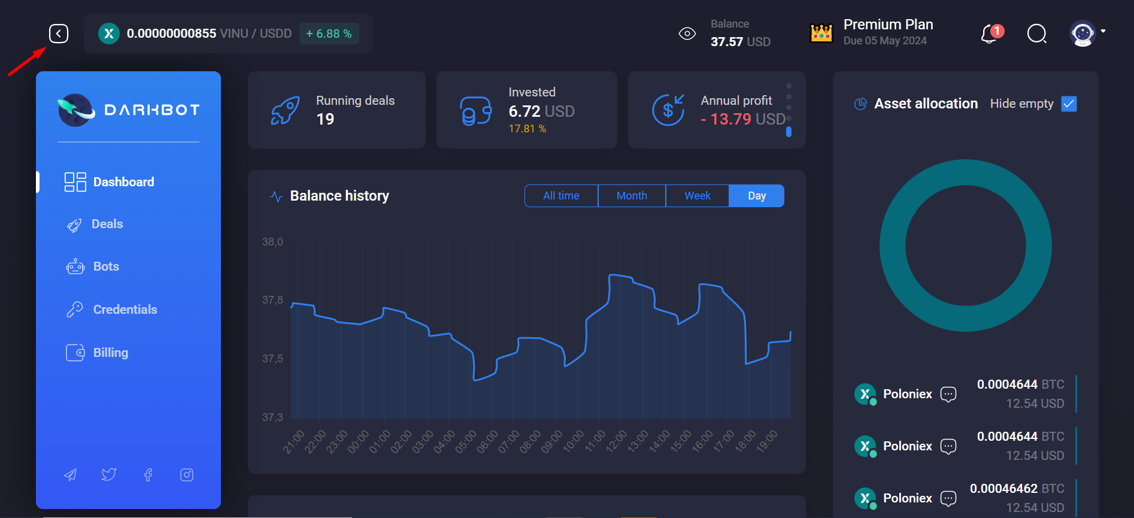Click the first Poloniex chat bubble icon

pos(948,394)
